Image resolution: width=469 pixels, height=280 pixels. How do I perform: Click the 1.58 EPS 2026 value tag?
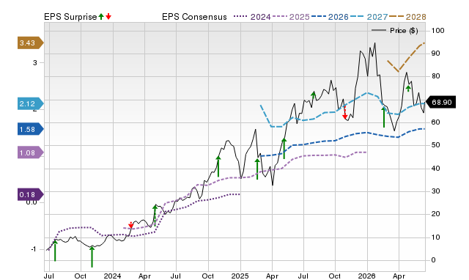pos(30,129)
